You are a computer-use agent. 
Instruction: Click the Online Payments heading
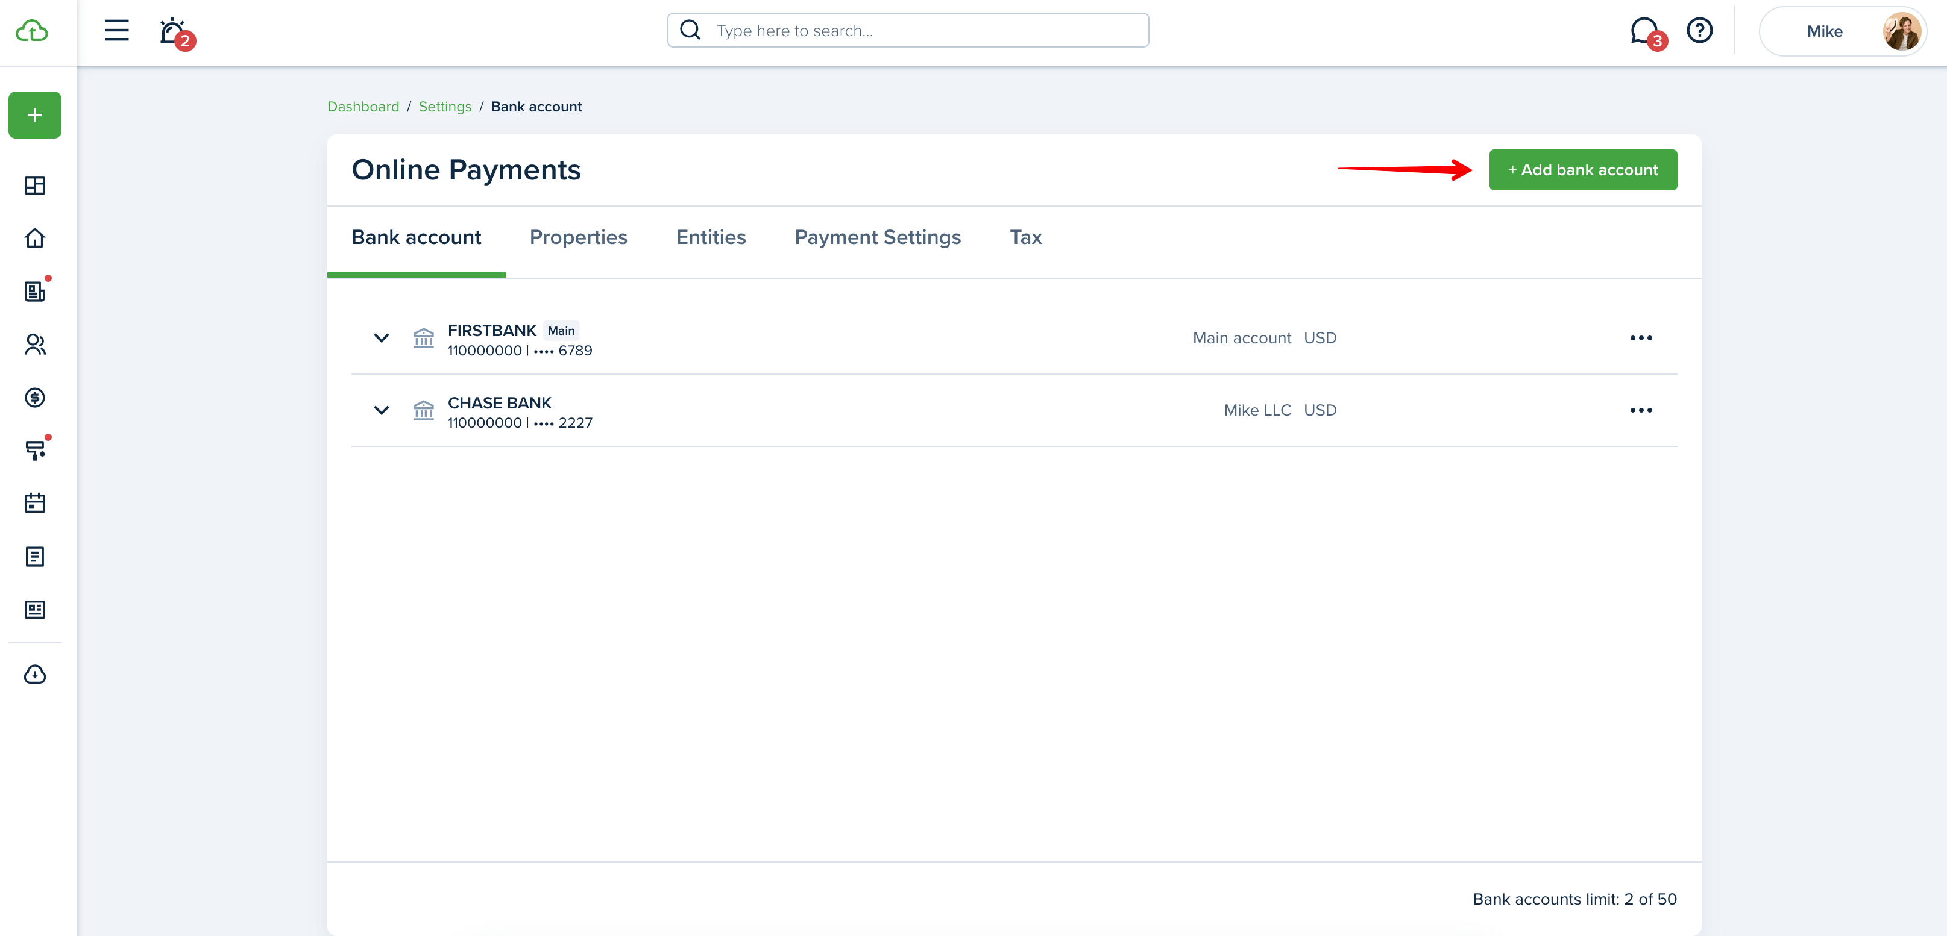[467, 170]
